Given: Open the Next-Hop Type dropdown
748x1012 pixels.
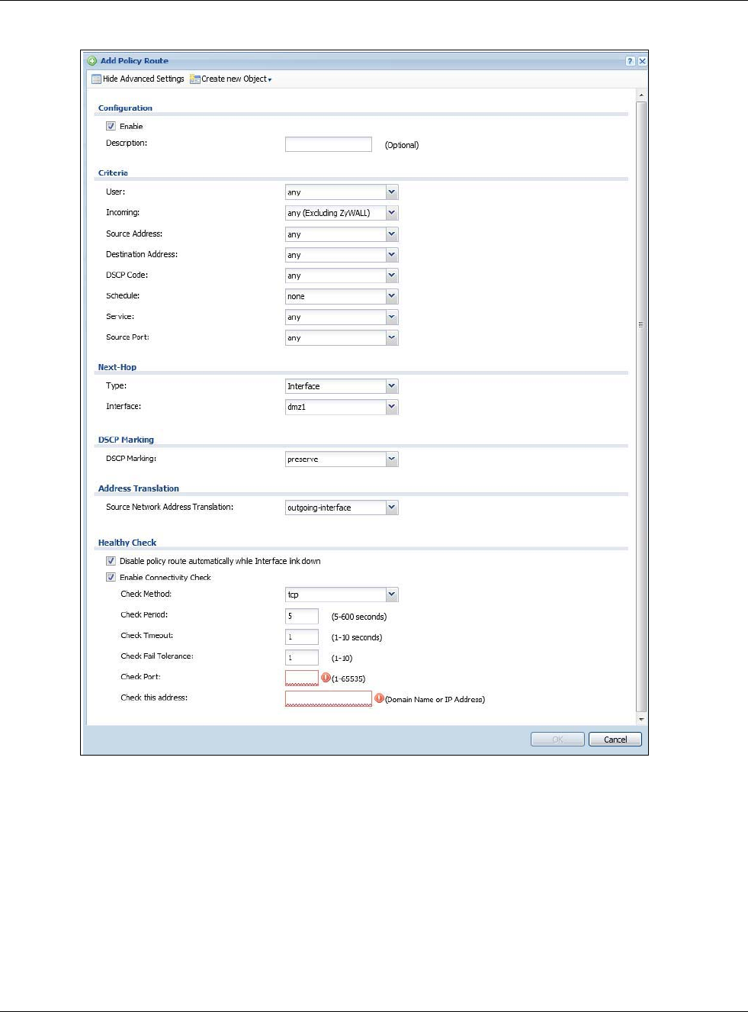Looking at the screenshot, I should point(392,386).
